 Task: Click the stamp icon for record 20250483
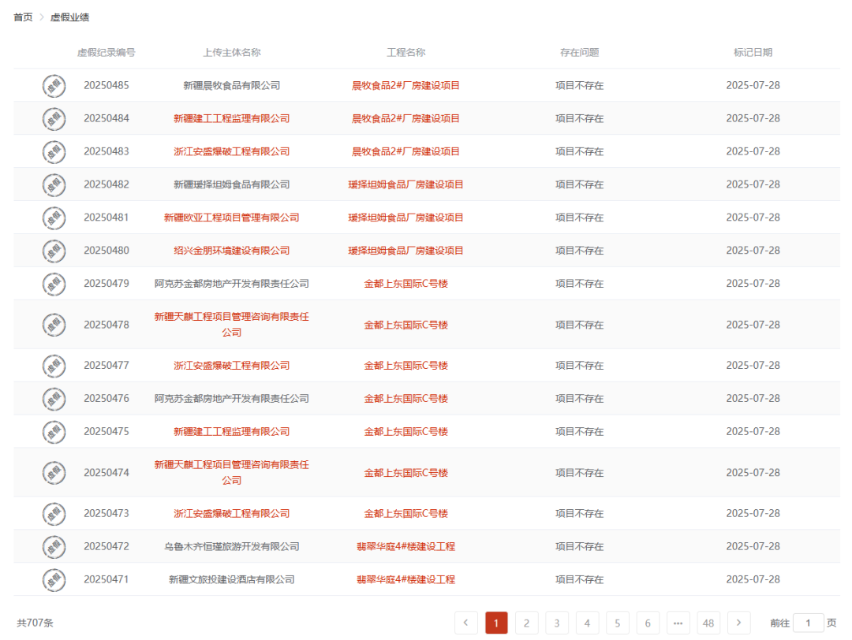tap(54, 152)
